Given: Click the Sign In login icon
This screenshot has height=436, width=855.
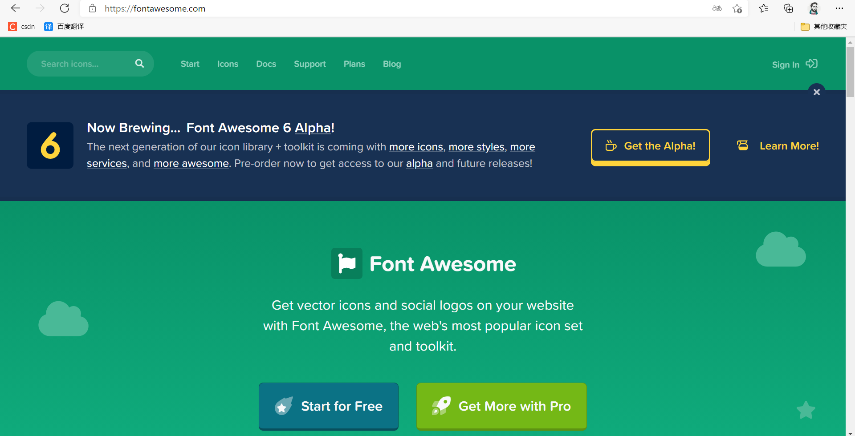Looking at the screenshot, I should tap(811, 64).
